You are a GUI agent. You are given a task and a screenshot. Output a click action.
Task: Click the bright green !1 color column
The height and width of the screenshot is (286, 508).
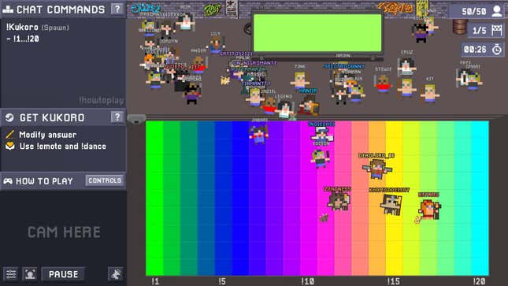(154, 198)
